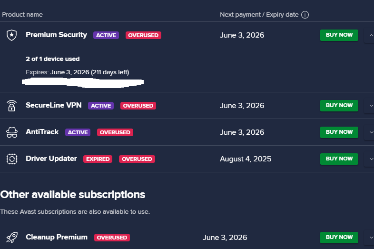Expand the Driver Updater subscription row

(370, 159)
